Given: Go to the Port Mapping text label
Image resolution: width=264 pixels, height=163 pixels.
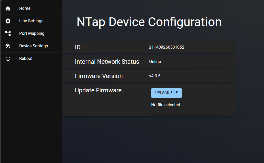Looking at the screenshot, I should coord(32,34).
